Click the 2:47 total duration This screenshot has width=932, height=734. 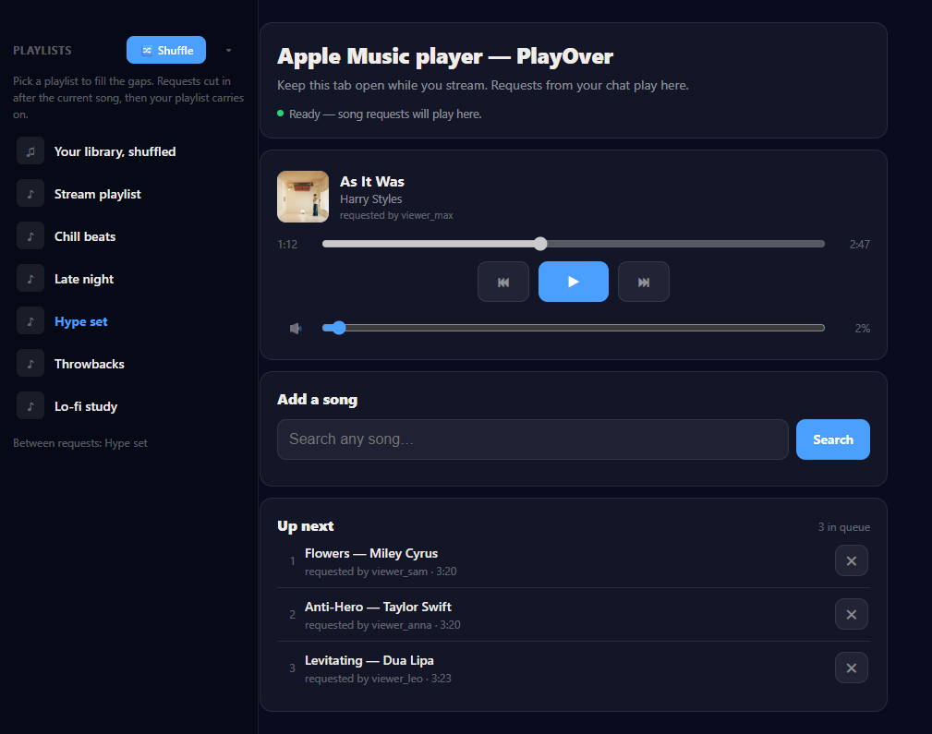point(859,245)
